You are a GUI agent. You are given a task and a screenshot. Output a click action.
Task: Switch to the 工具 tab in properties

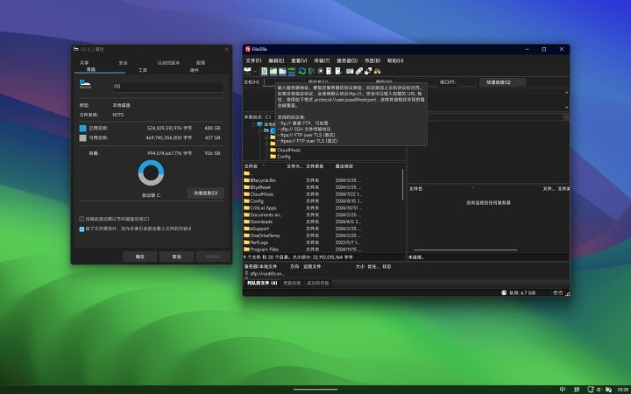tap(142, 69)
